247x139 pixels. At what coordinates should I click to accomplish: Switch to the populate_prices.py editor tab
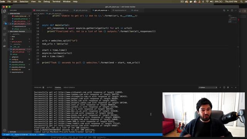pyautogui.click(x=62, y=10)
